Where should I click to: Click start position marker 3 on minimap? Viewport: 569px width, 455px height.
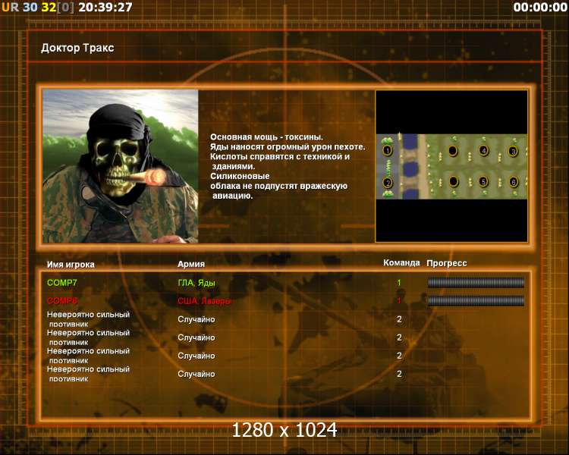pyautogui.click(x=514, y=151)
